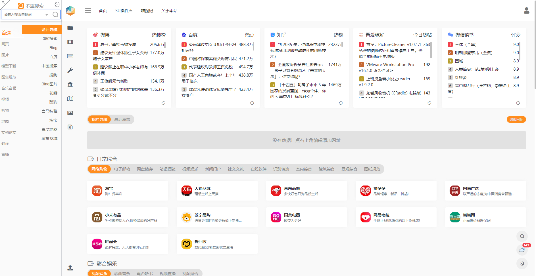Open the 网易考拉 site card
Image resolution: width=536 pixels, height=276 pixels.
click(396, 217)
